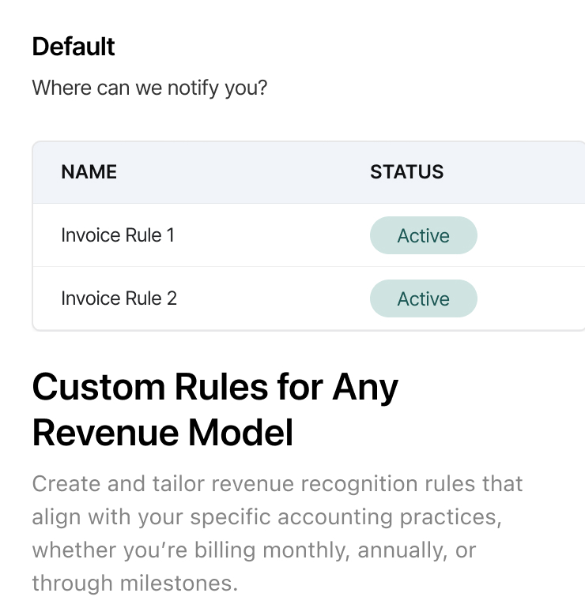
Task: Select the Invoice Rule 2 row name
Action: (x=119, y=298)
